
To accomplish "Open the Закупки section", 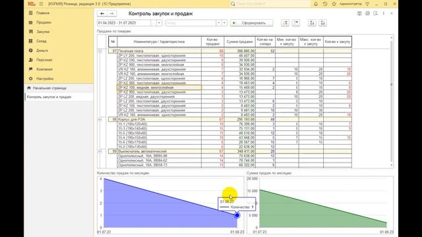I will [x=43, y=32].
